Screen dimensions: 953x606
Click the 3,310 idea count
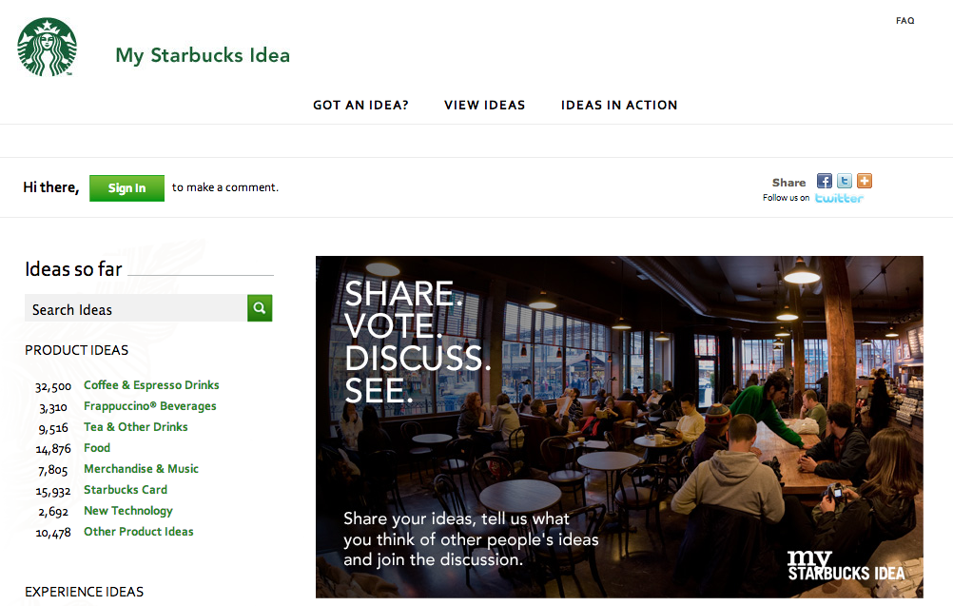(x=53, y=408)
